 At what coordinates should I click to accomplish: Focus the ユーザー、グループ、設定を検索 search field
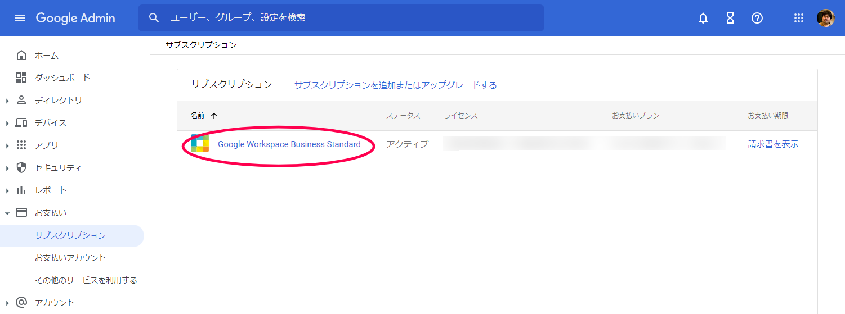tap(349, 18)
